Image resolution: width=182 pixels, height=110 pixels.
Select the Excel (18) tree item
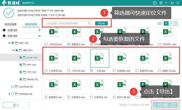tap(21, 58)
